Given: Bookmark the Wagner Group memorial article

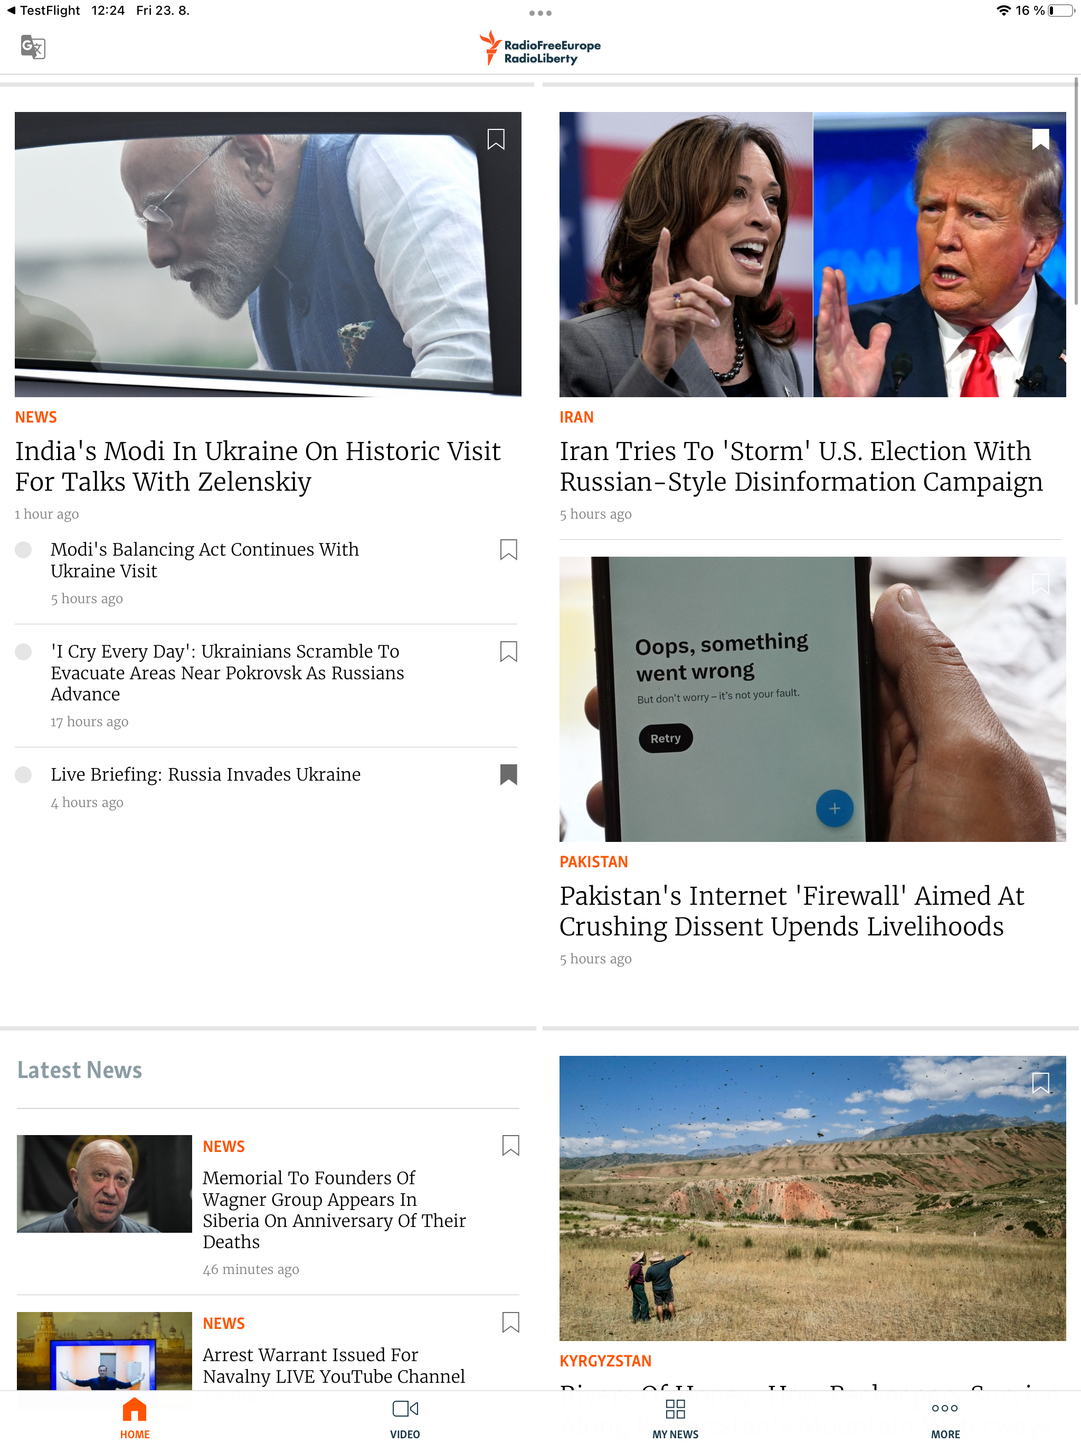Looking at the screenshot, I should point(510,1146).
